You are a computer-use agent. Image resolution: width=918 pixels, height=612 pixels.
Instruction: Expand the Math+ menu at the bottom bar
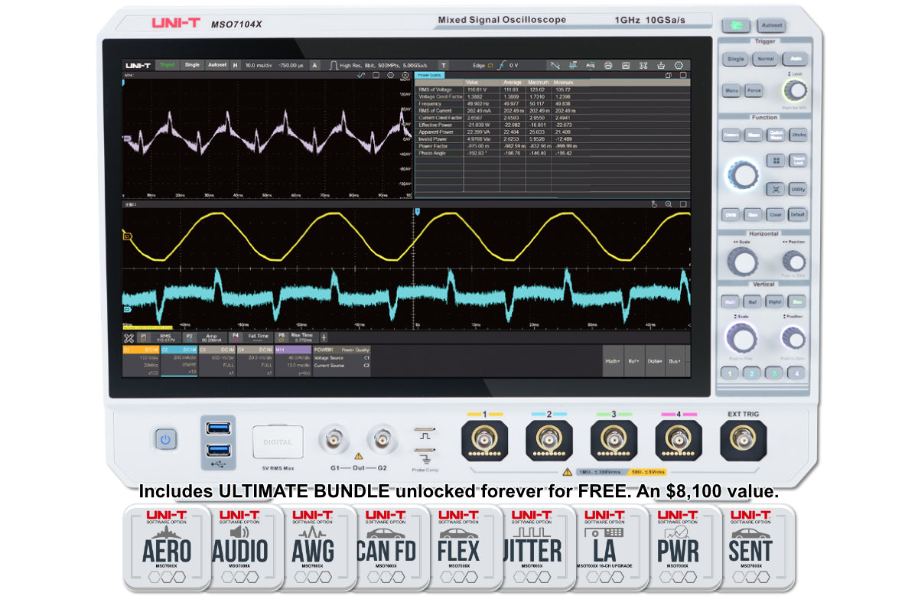pyautogui.click(x=613, y=361)
